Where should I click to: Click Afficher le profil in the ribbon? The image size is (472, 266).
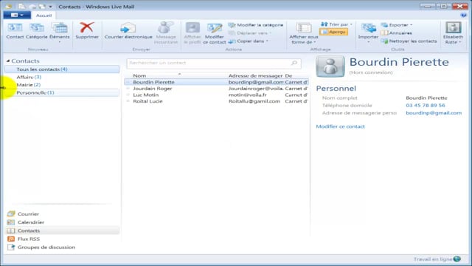tap(192, 33)
